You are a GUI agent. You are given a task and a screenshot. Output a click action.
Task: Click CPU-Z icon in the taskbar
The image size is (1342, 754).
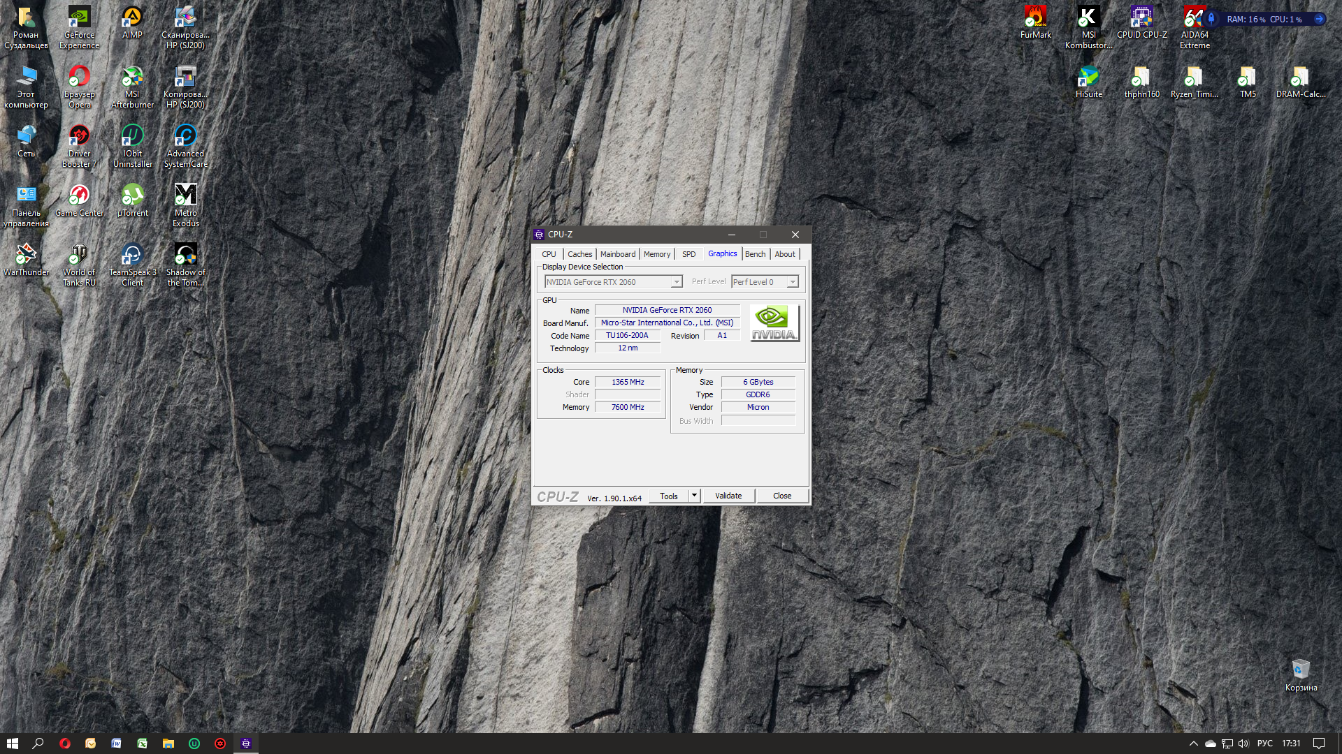click(245, 744)
